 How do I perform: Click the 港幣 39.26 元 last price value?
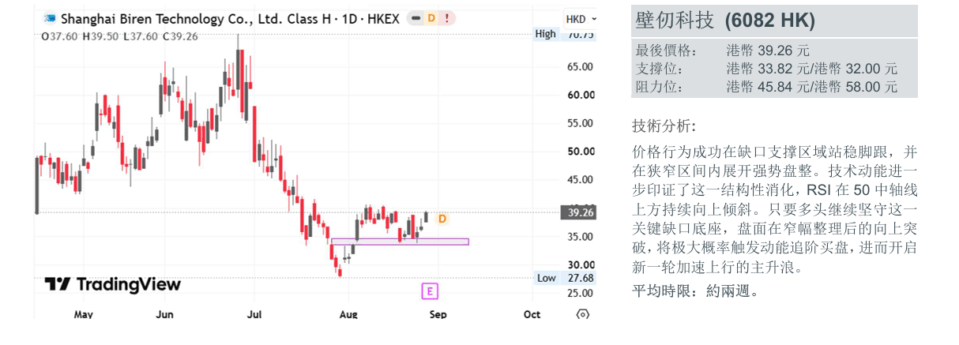768,51
